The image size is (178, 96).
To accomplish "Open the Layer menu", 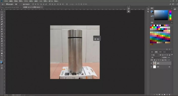I will click(21, 1).
